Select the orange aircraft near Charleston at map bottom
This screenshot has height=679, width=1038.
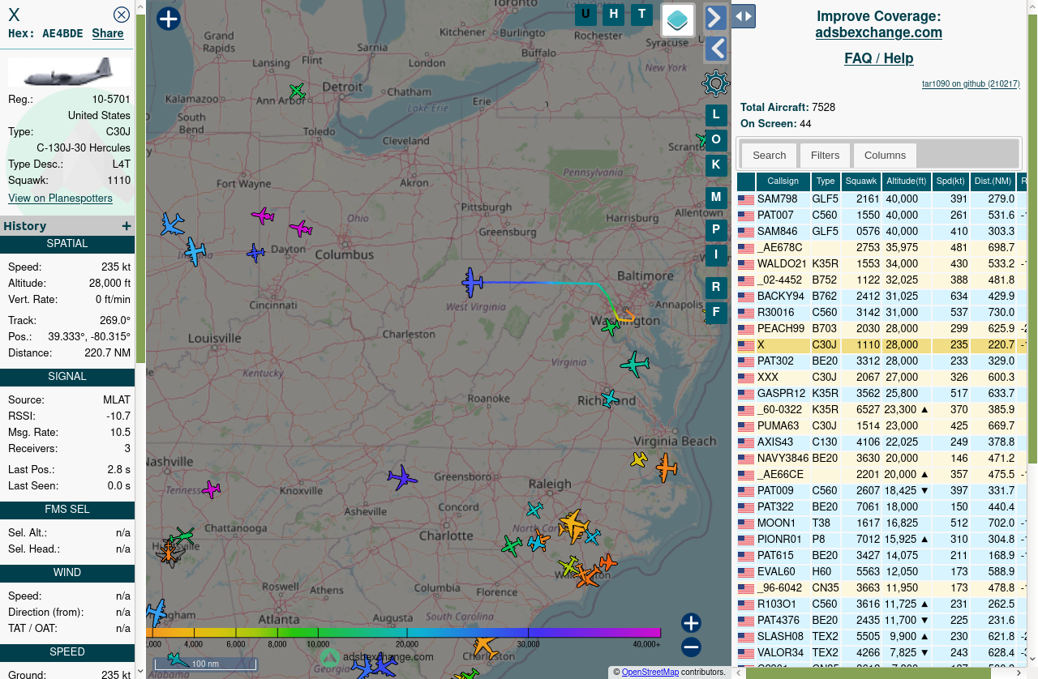(485, 647)
